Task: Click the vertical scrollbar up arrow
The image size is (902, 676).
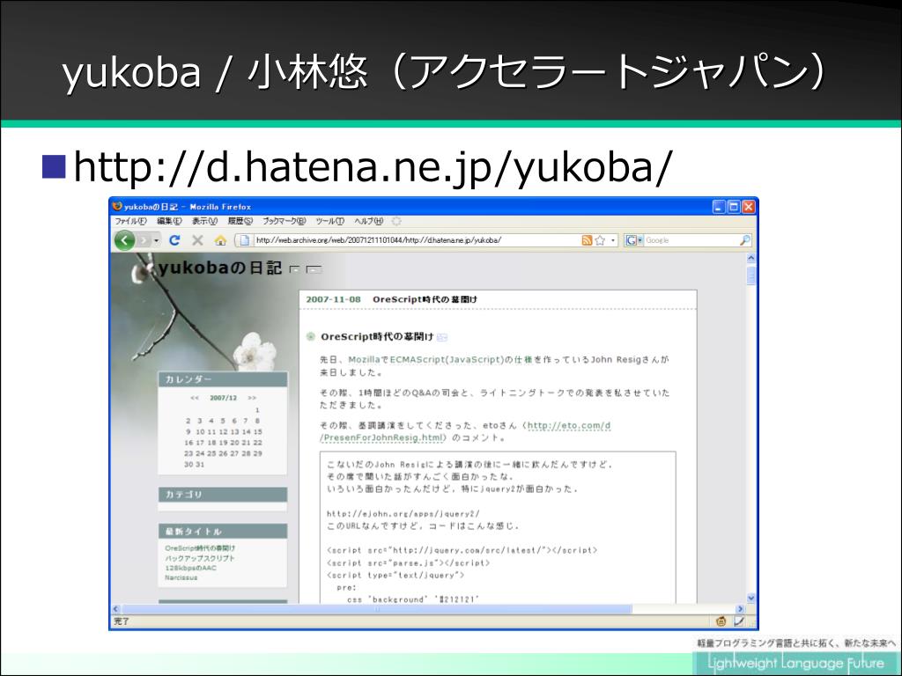Action: tap(750, 259)
